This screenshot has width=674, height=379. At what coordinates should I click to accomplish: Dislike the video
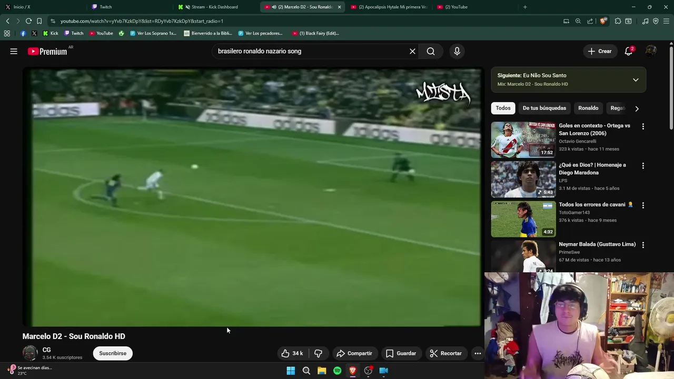(318, 353)
